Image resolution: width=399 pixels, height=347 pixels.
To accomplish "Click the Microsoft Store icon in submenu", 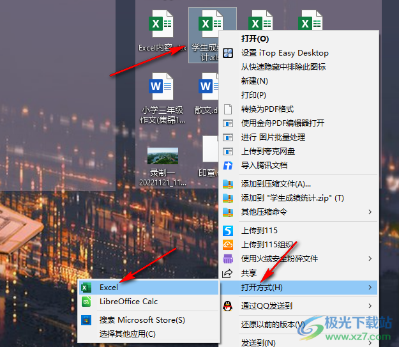I will click(x=86, y=320).
